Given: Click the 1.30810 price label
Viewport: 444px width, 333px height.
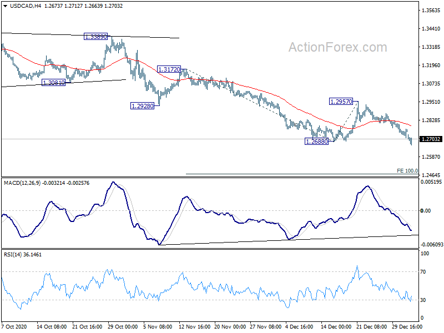Looking at the screenshot, I should [x=53, y=82].
